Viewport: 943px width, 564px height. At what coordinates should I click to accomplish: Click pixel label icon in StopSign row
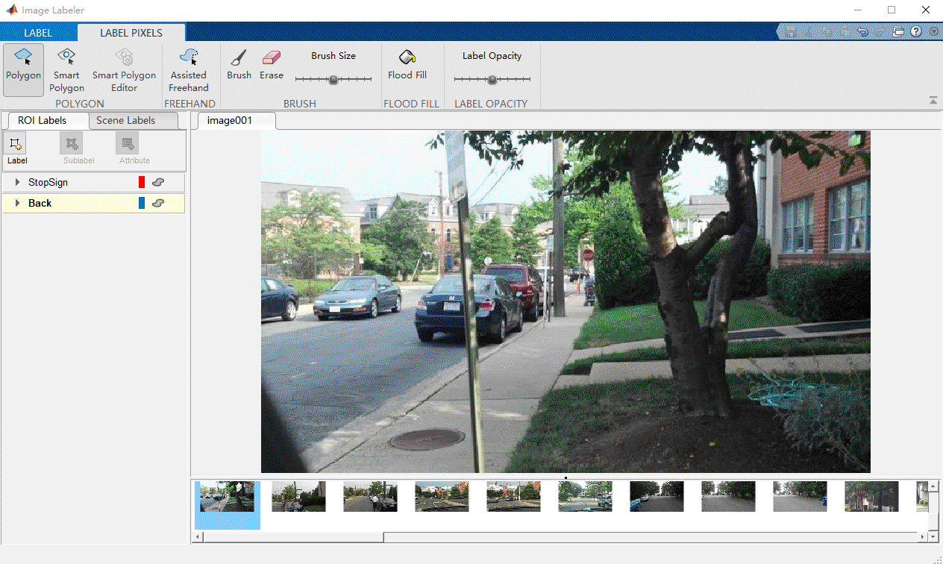coord(158,182)
